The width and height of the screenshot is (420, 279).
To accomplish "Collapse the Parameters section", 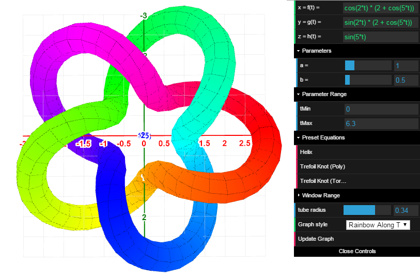I will coord(316,51).
